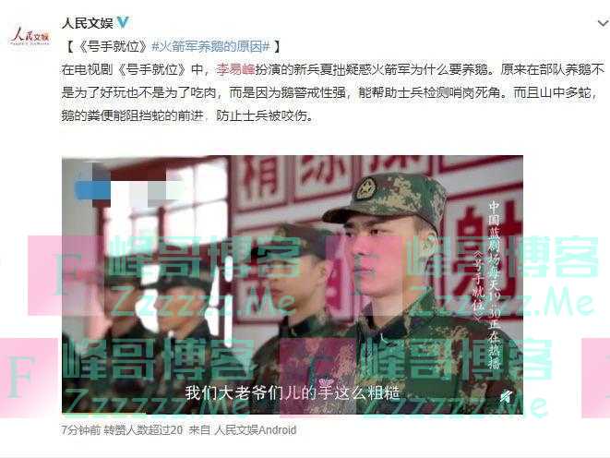Open the 人民文娱 profile avatar
Screen dimensions: 610x458
point(30,36)
